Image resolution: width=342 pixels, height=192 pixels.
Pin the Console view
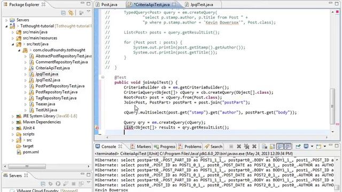[298, 147]
